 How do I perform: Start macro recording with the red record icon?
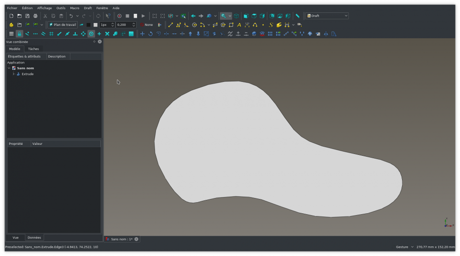pos(120,16)
